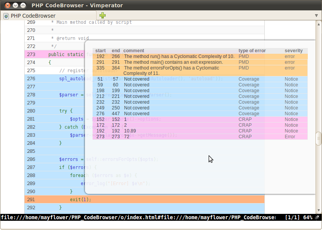Click the 'end' column header
The height and width of the screenshot is (230, 322).
pos(116,50)
